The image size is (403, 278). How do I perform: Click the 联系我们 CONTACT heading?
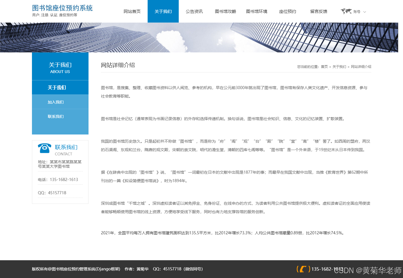pyautogui.click(x=66, y=150)
